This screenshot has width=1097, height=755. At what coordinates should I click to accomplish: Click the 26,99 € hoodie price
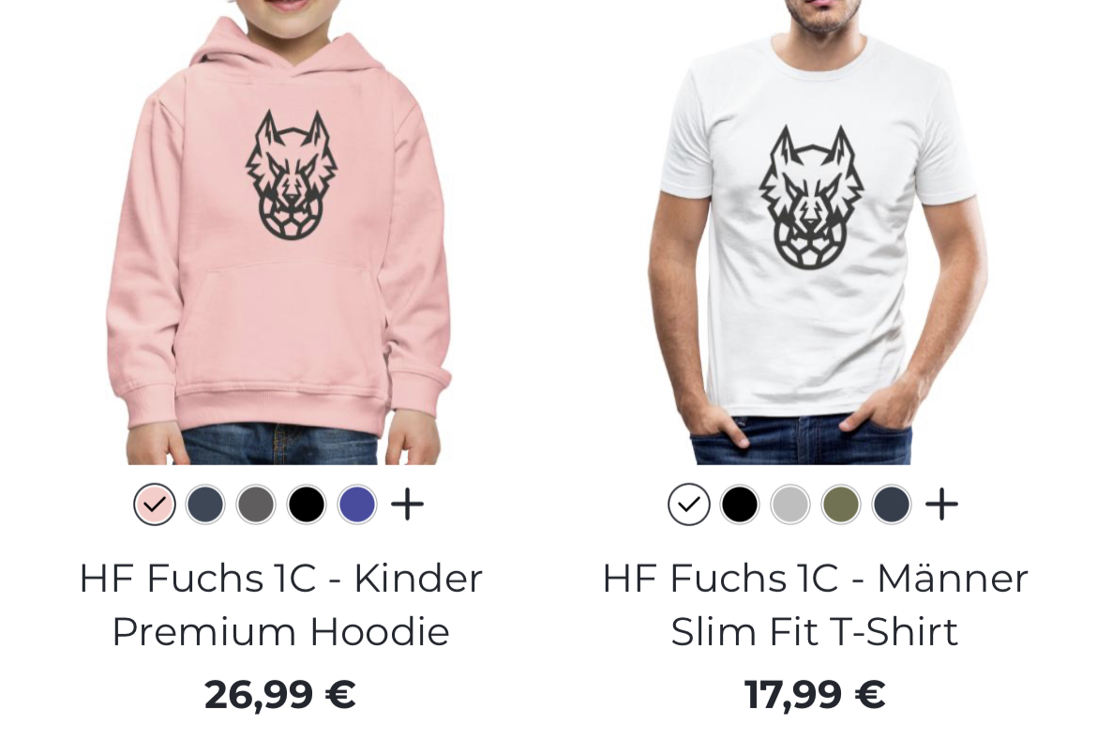(x=279, y=695)
